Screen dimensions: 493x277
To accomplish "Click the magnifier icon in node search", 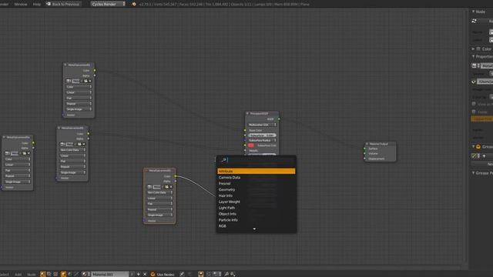I will coord(223,160).
